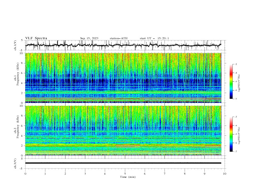Click the ch.2 frequency axis '10' tick label

[21, 106]
